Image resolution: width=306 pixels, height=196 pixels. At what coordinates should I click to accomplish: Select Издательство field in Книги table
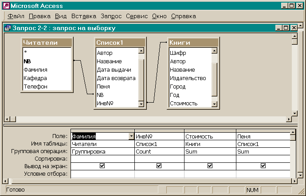click(190, 78)
